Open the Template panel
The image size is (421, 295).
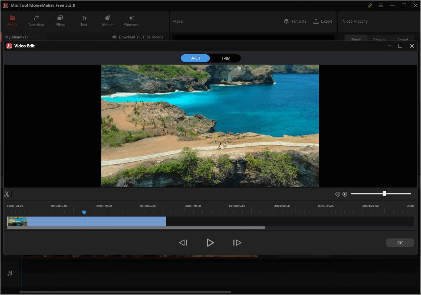click(295, 21)
